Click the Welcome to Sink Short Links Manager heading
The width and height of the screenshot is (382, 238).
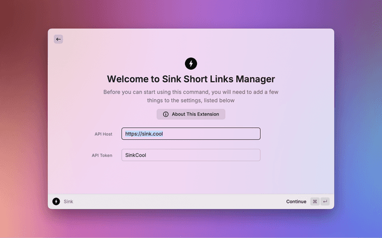click(191, 79)
